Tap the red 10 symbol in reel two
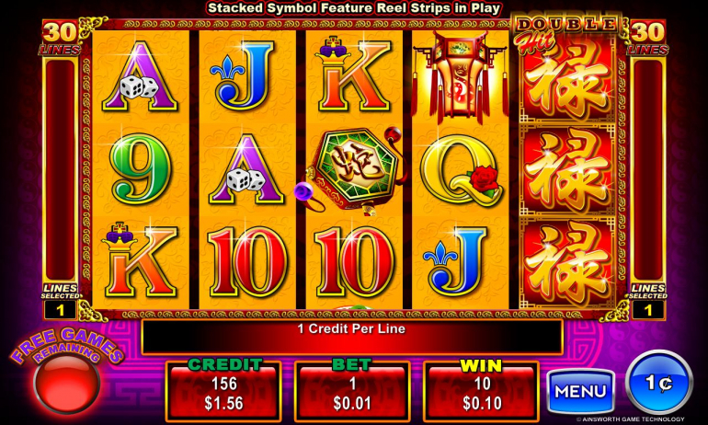Screen dimensions: 708x425 [247, 262]
